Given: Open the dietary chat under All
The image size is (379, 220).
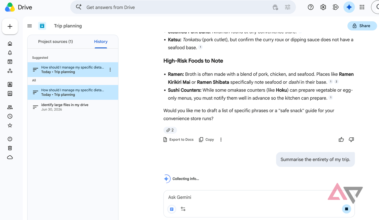Looking at the screenshot, I should (x=73, y=92).
